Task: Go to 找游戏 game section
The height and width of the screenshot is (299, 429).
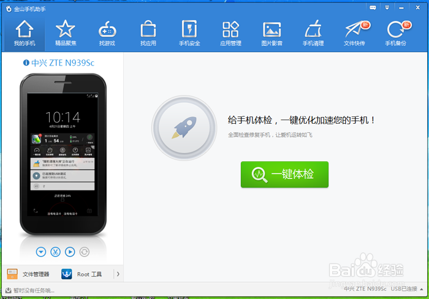Action: (x=107, y=33)
